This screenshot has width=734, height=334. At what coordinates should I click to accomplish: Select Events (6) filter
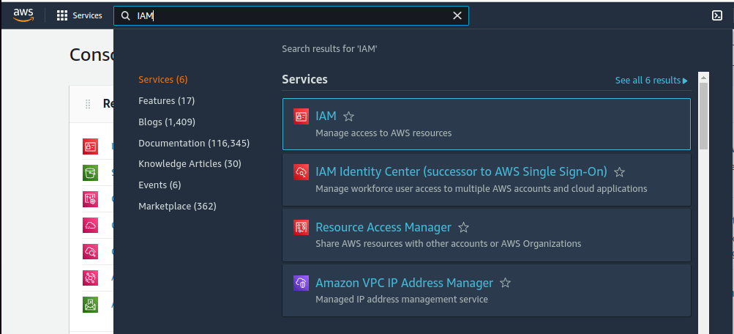[x=160, y=185]
